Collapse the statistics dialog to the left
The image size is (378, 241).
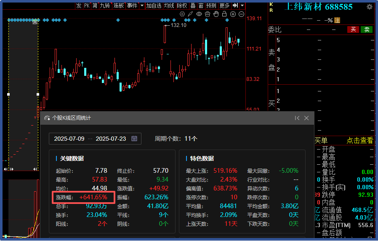click(x=297, y=118)
